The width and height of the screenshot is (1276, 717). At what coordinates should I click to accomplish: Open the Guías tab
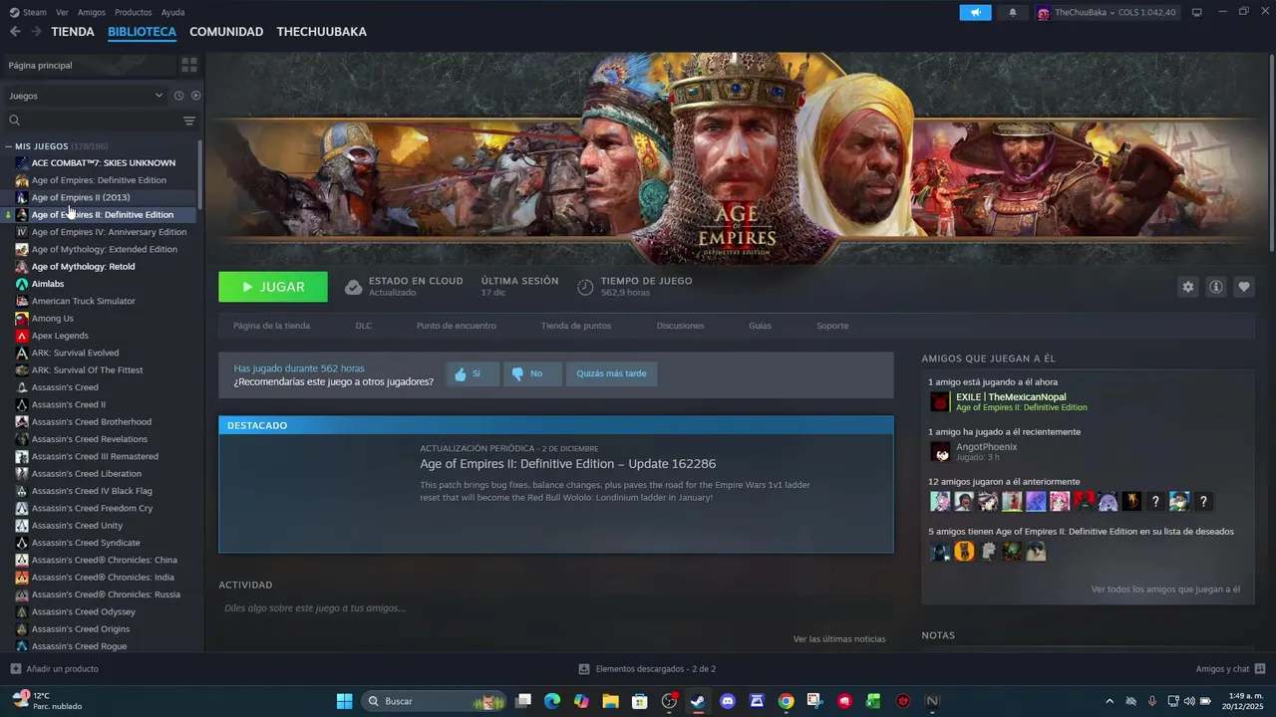761,326
